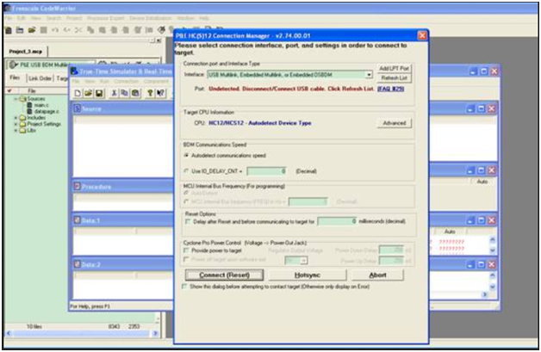The height and width of the screenshot is (352, 541).
Task: Open the FAQ #29 link
Action: click(390, 89)
